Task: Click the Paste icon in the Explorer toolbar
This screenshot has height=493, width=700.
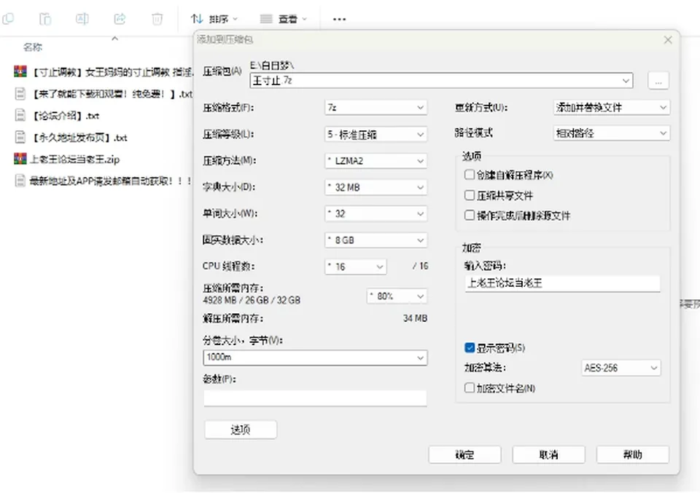Action: [45, 19]
